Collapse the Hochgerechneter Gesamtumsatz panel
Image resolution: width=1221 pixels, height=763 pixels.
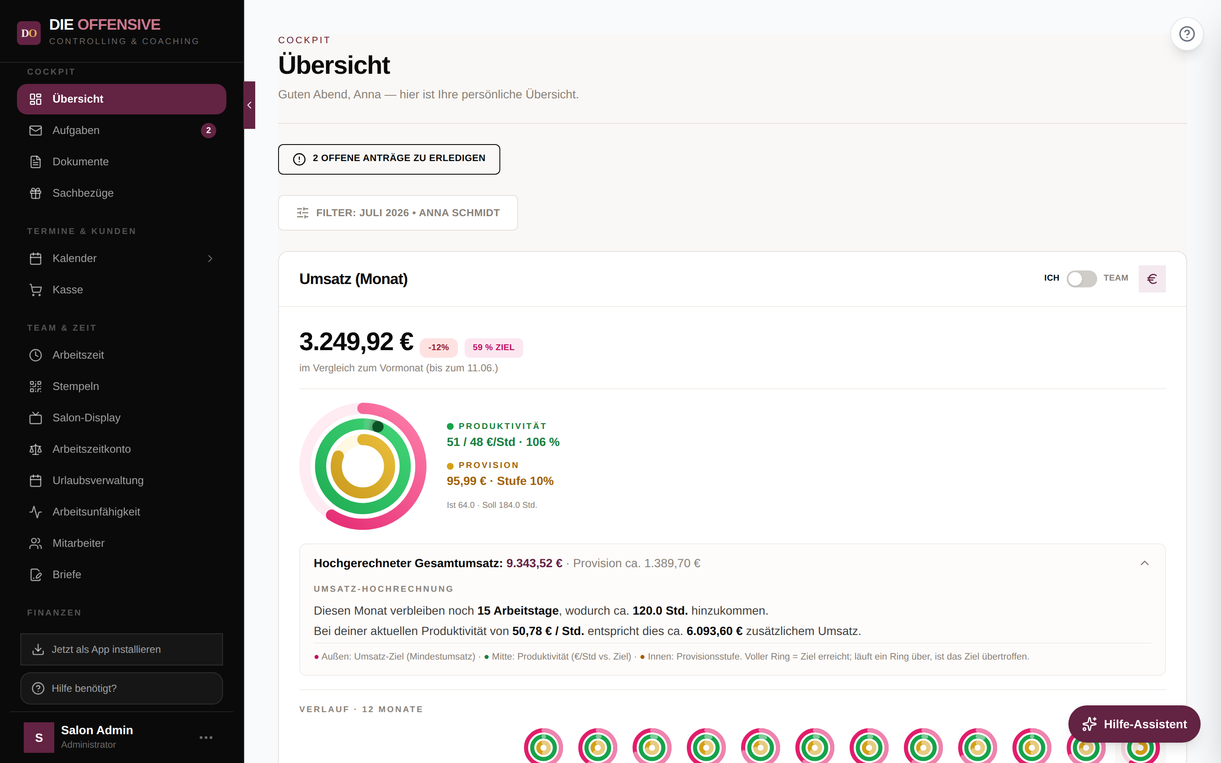coord(1144,563)
